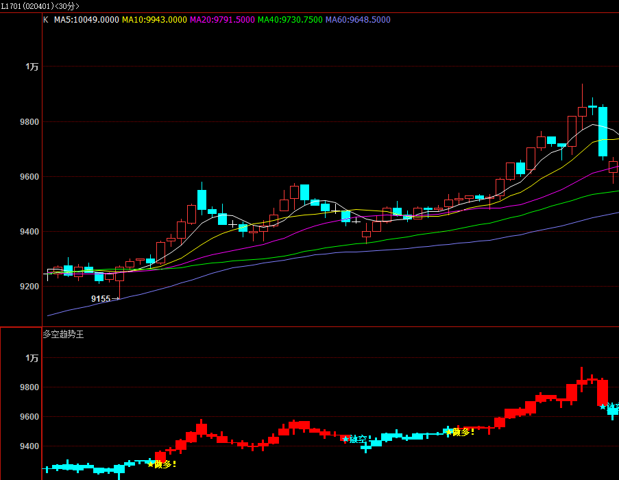Select the MA5:10049.0000 indicator label
This screenshot has width=619, height=480.
point(86,20)
